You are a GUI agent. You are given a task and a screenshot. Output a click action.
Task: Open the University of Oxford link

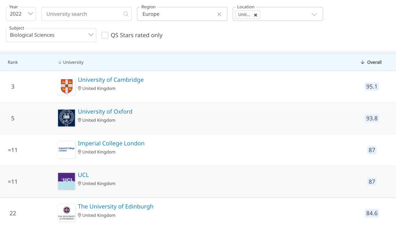click(x=105, y=112)
